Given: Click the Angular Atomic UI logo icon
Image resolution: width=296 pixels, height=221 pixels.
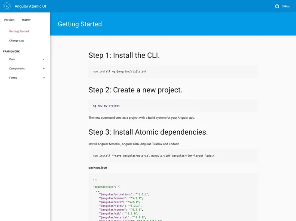Looking at the screenshot, I should 7,6.
